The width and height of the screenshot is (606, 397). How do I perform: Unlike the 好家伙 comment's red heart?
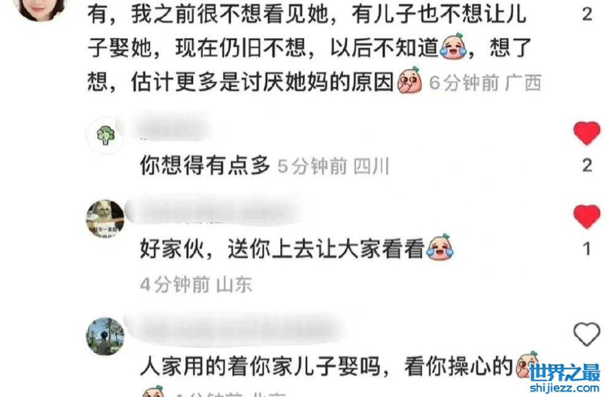pyautogui.click(x=587, y=216)
